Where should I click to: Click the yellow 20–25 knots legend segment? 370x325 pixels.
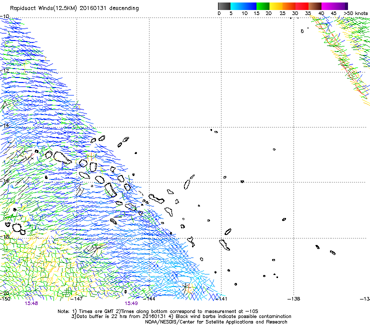coord(276,6)
